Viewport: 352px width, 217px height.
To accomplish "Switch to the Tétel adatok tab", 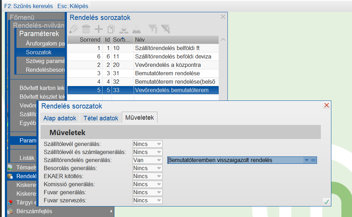I will pos(101,118).
